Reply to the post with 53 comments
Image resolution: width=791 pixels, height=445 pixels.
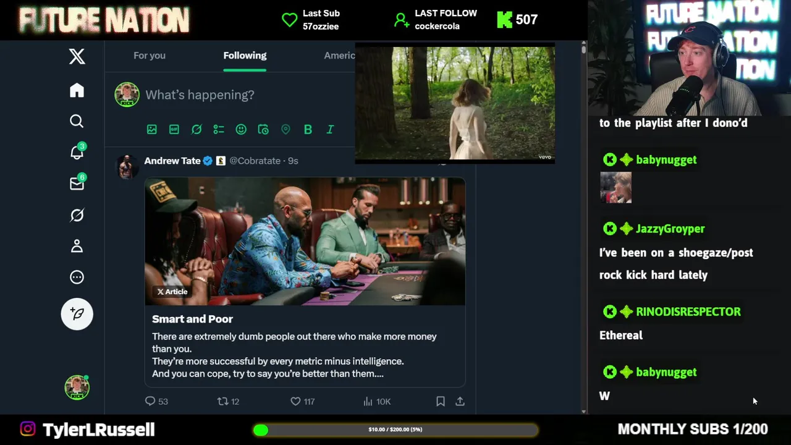[156, 401]
